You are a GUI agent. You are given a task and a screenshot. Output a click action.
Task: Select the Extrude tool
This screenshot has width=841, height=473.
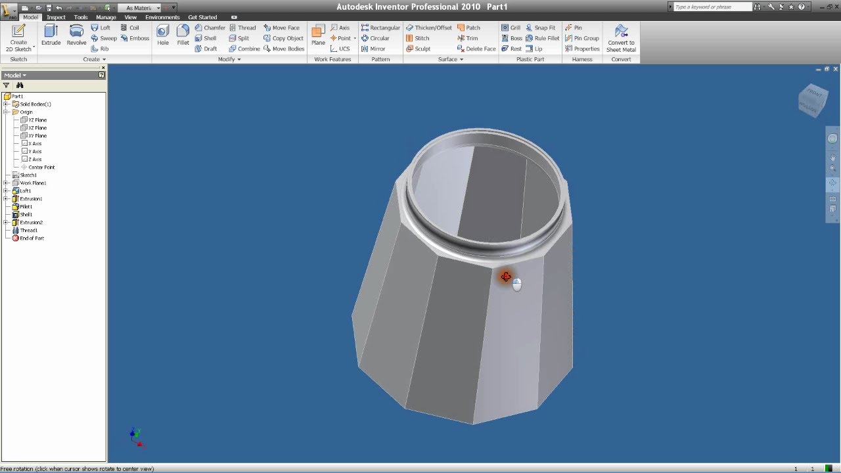[x=51, y=35]
